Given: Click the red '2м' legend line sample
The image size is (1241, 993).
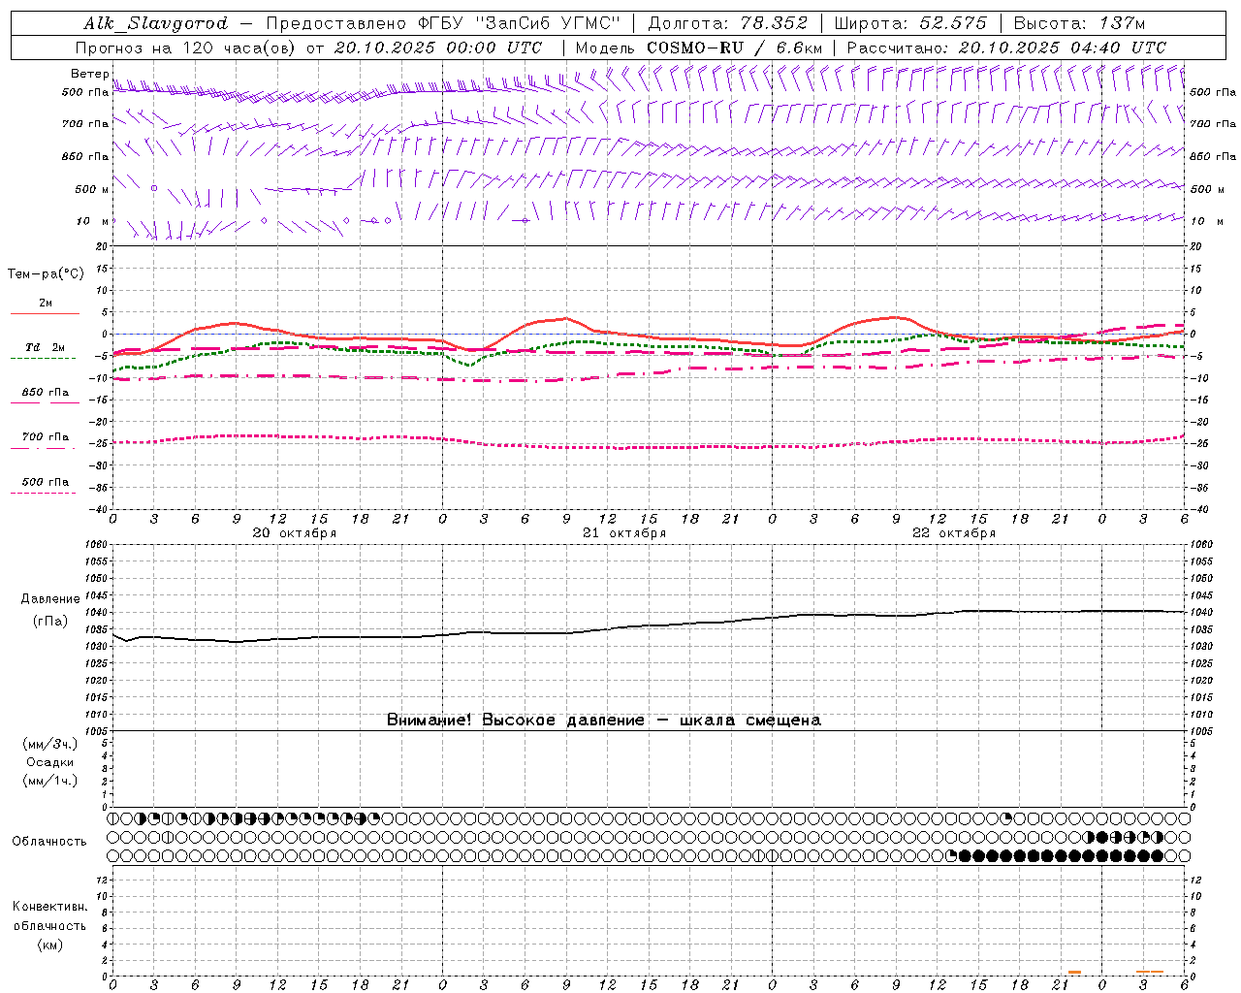Looking at the screenshot, I should [x=45, y=313].
